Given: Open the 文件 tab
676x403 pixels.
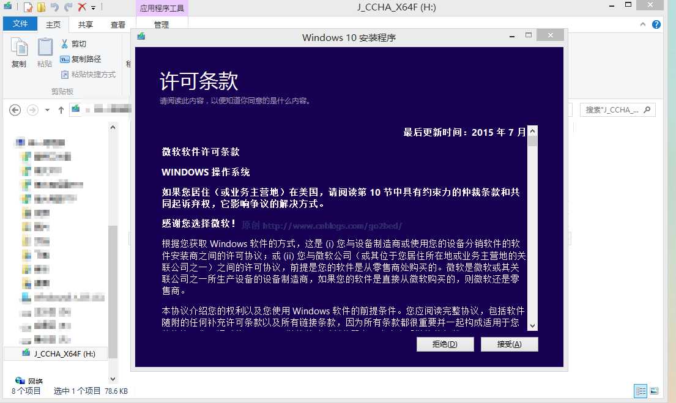Looking at the screenshot, I should tap(20, 24).
